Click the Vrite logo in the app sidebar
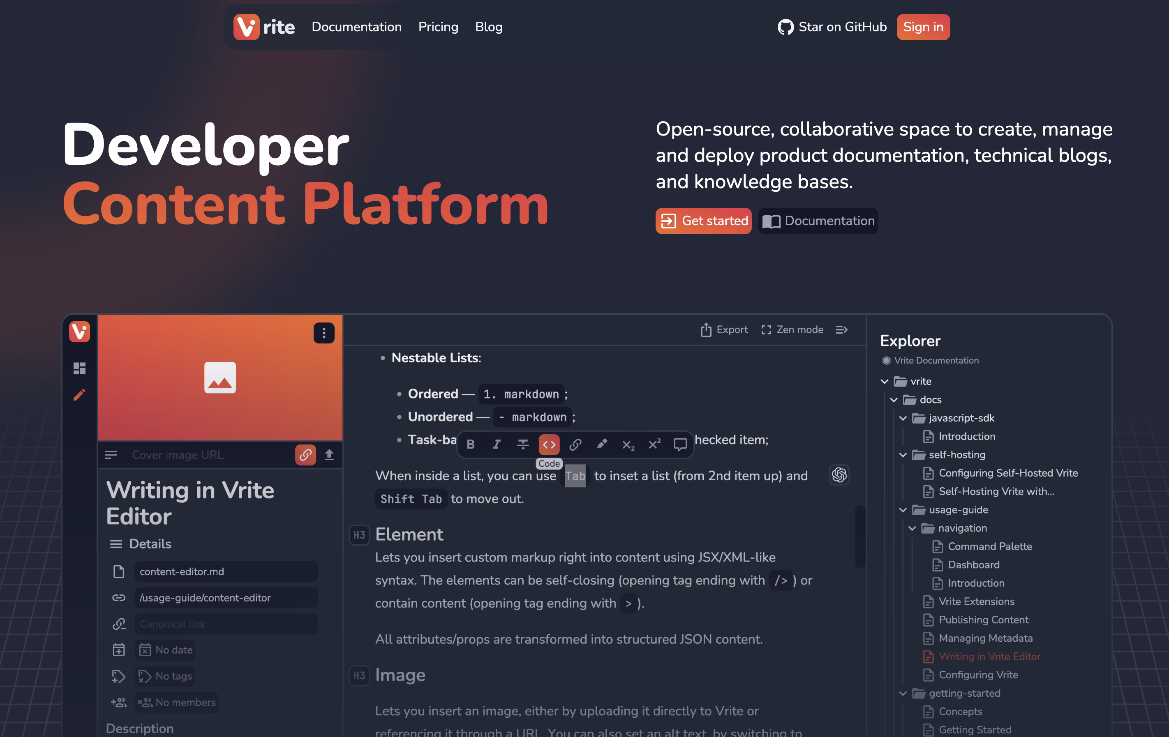The image size is (1169, 737). (x=79, y=332)
